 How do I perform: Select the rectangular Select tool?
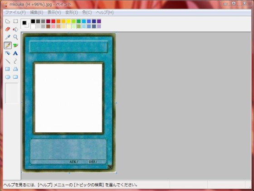point(15,21)
